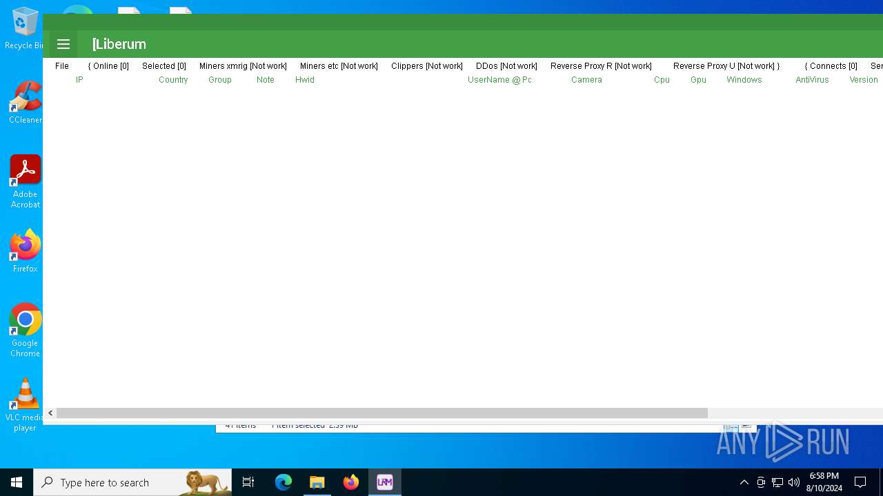Open the taskbar clock and calendar
Image resolution: width=883 pixels, height=496 pixels.
tap(824, 482)
